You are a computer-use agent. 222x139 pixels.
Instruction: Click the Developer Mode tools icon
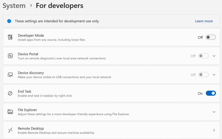[10, 38]
